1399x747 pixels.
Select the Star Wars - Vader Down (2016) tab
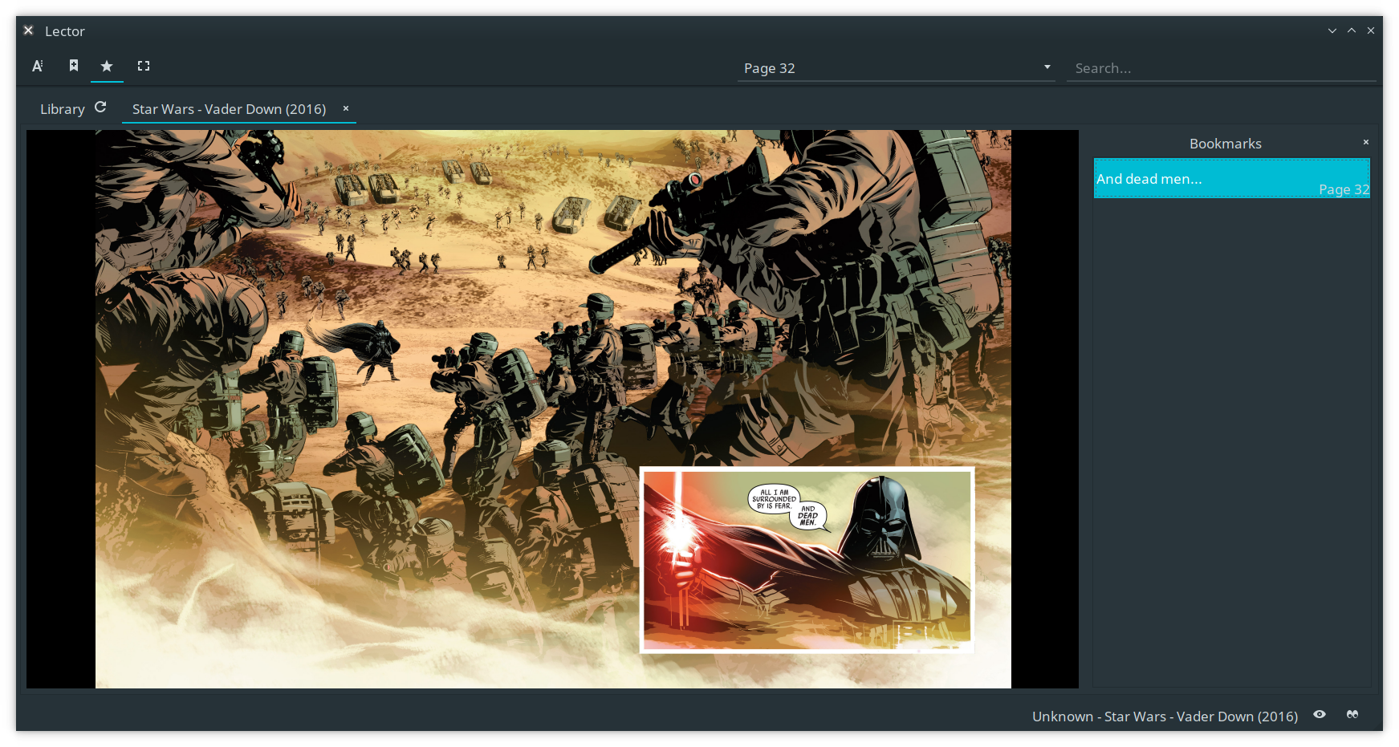[x=230, y=109]
